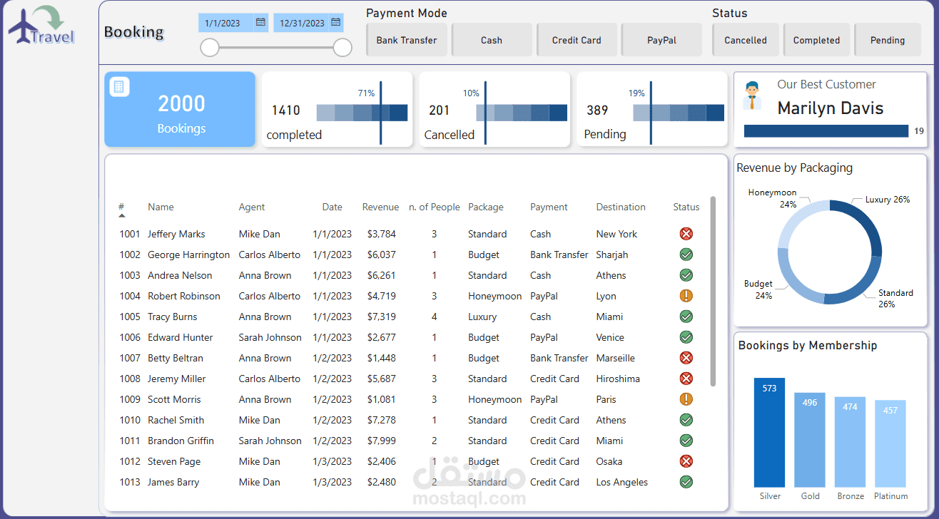Click the 1410 completed KPI card
The width and height of the screenshot is (939, 519).
pos(337,109)
